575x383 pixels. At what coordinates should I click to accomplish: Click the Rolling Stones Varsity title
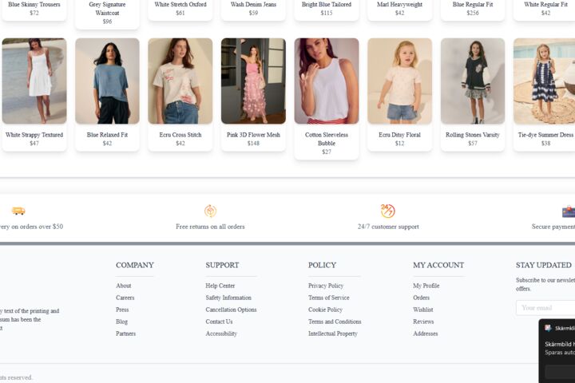point(473,135)
